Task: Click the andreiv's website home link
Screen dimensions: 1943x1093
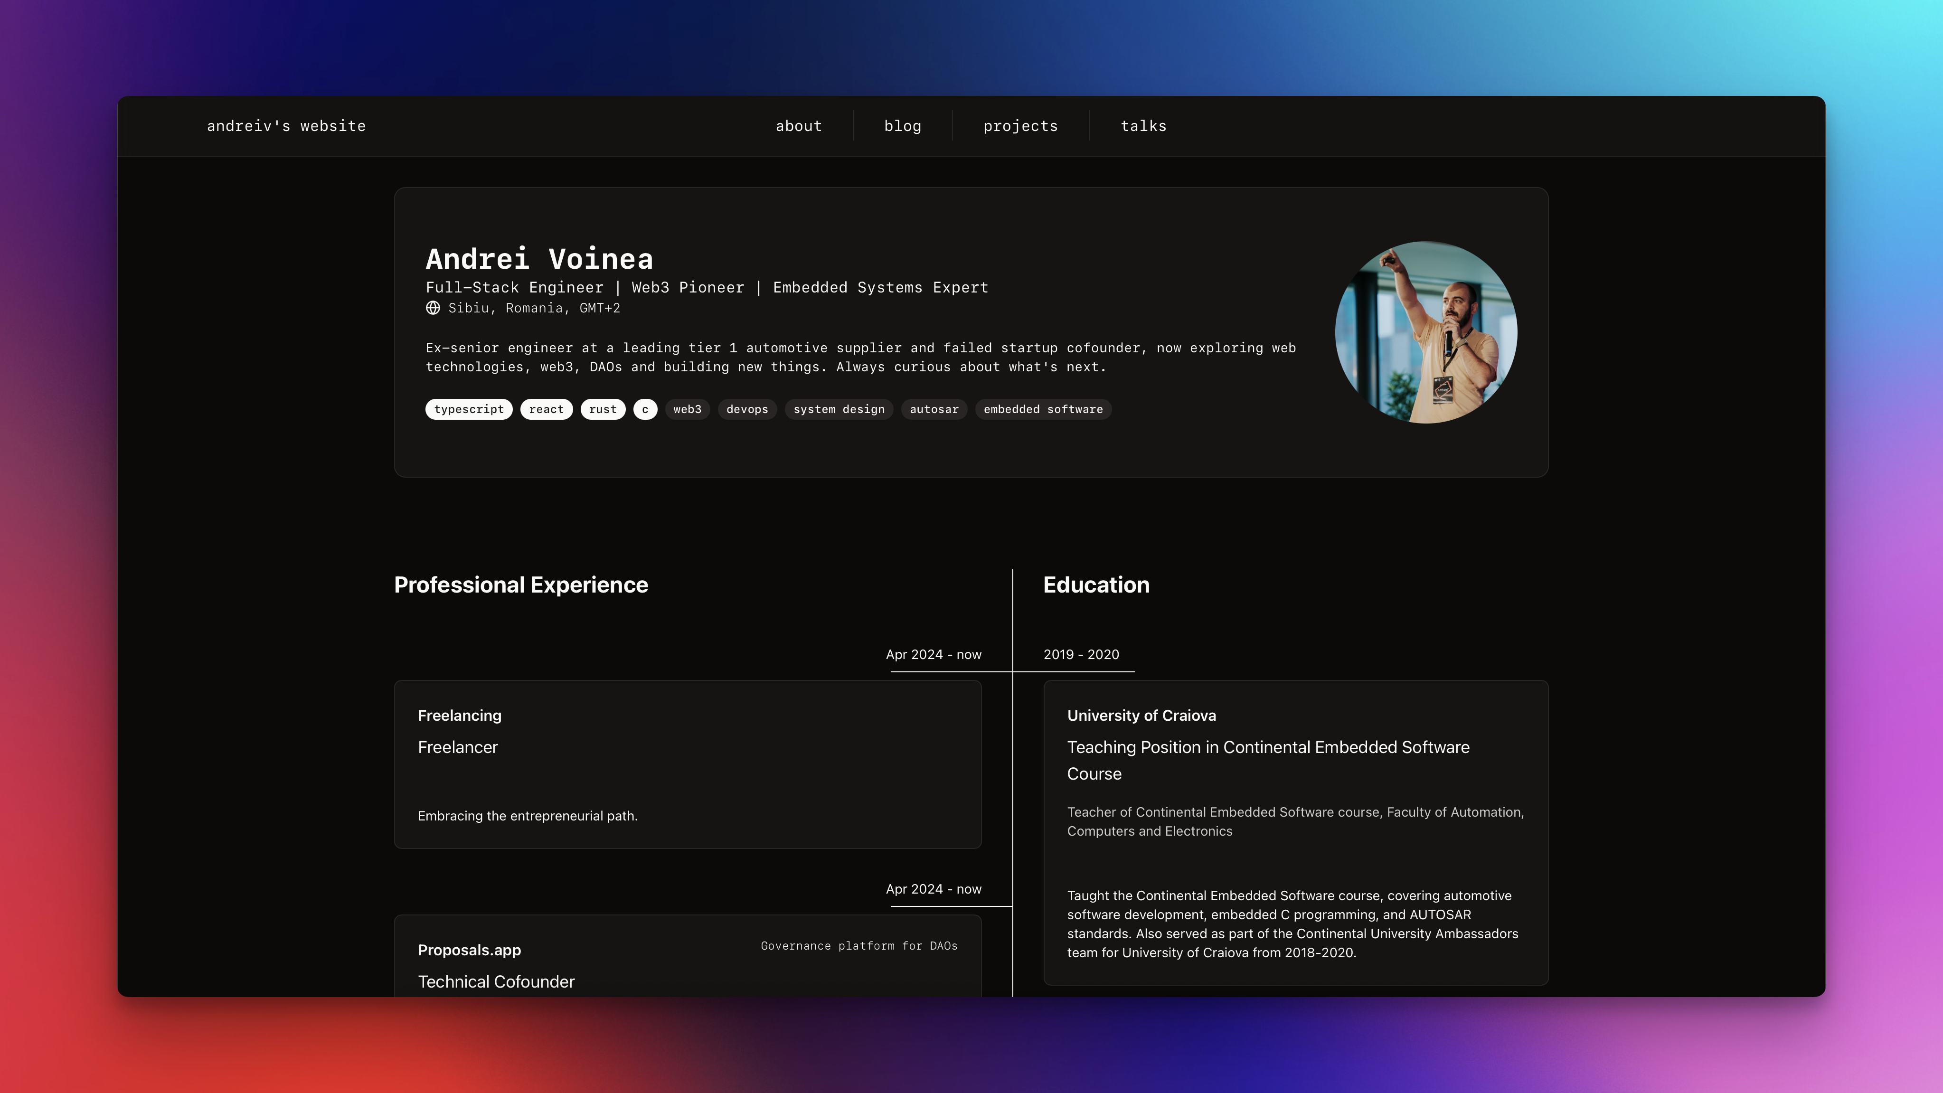Action: tap(287, 126)
